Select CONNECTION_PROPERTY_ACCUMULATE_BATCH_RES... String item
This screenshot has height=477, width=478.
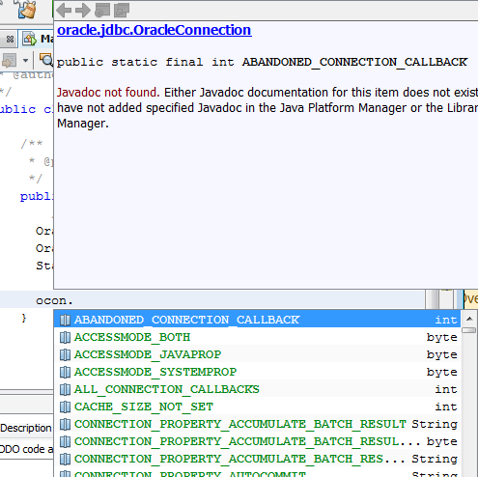point(258,459)
